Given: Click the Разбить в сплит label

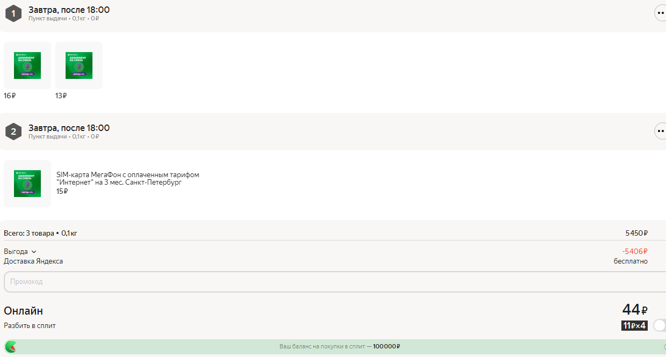Looking at the screenshot, I should tap(30, 325).
